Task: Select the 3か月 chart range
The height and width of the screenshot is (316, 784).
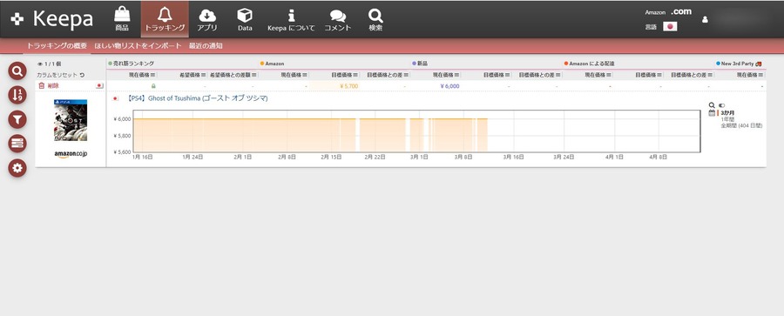Action: 727,113
